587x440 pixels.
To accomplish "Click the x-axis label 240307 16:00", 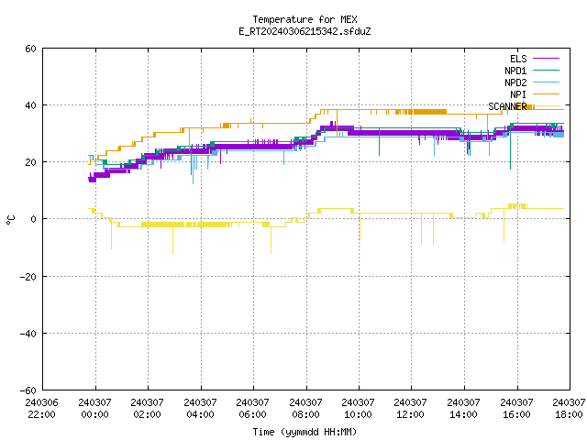I will pyautogui.click(x=517, y=409).
